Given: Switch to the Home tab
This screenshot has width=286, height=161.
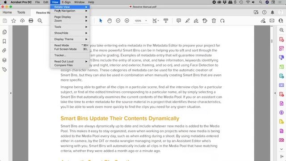Looking at the screenshot, I should point(7,13).
